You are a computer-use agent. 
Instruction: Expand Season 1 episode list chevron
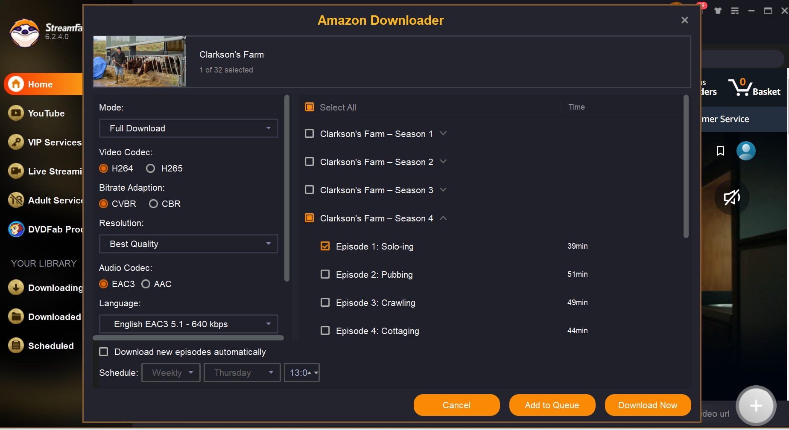coord(443,134)
